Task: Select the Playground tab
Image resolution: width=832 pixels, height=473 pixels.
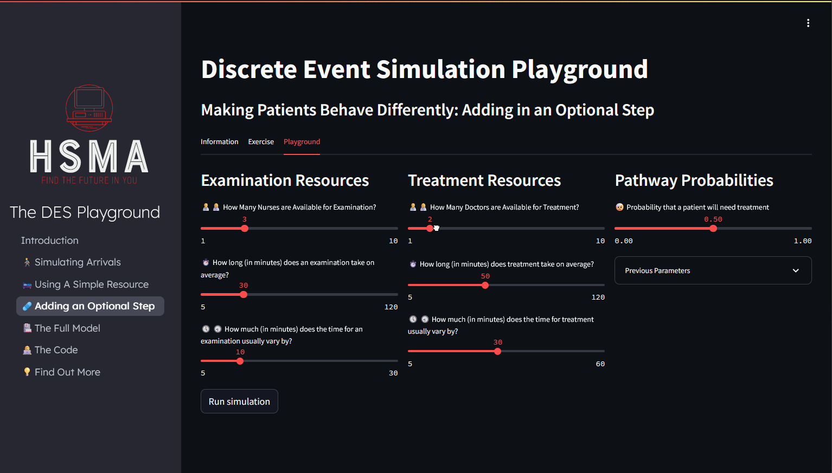Action: 302,142
